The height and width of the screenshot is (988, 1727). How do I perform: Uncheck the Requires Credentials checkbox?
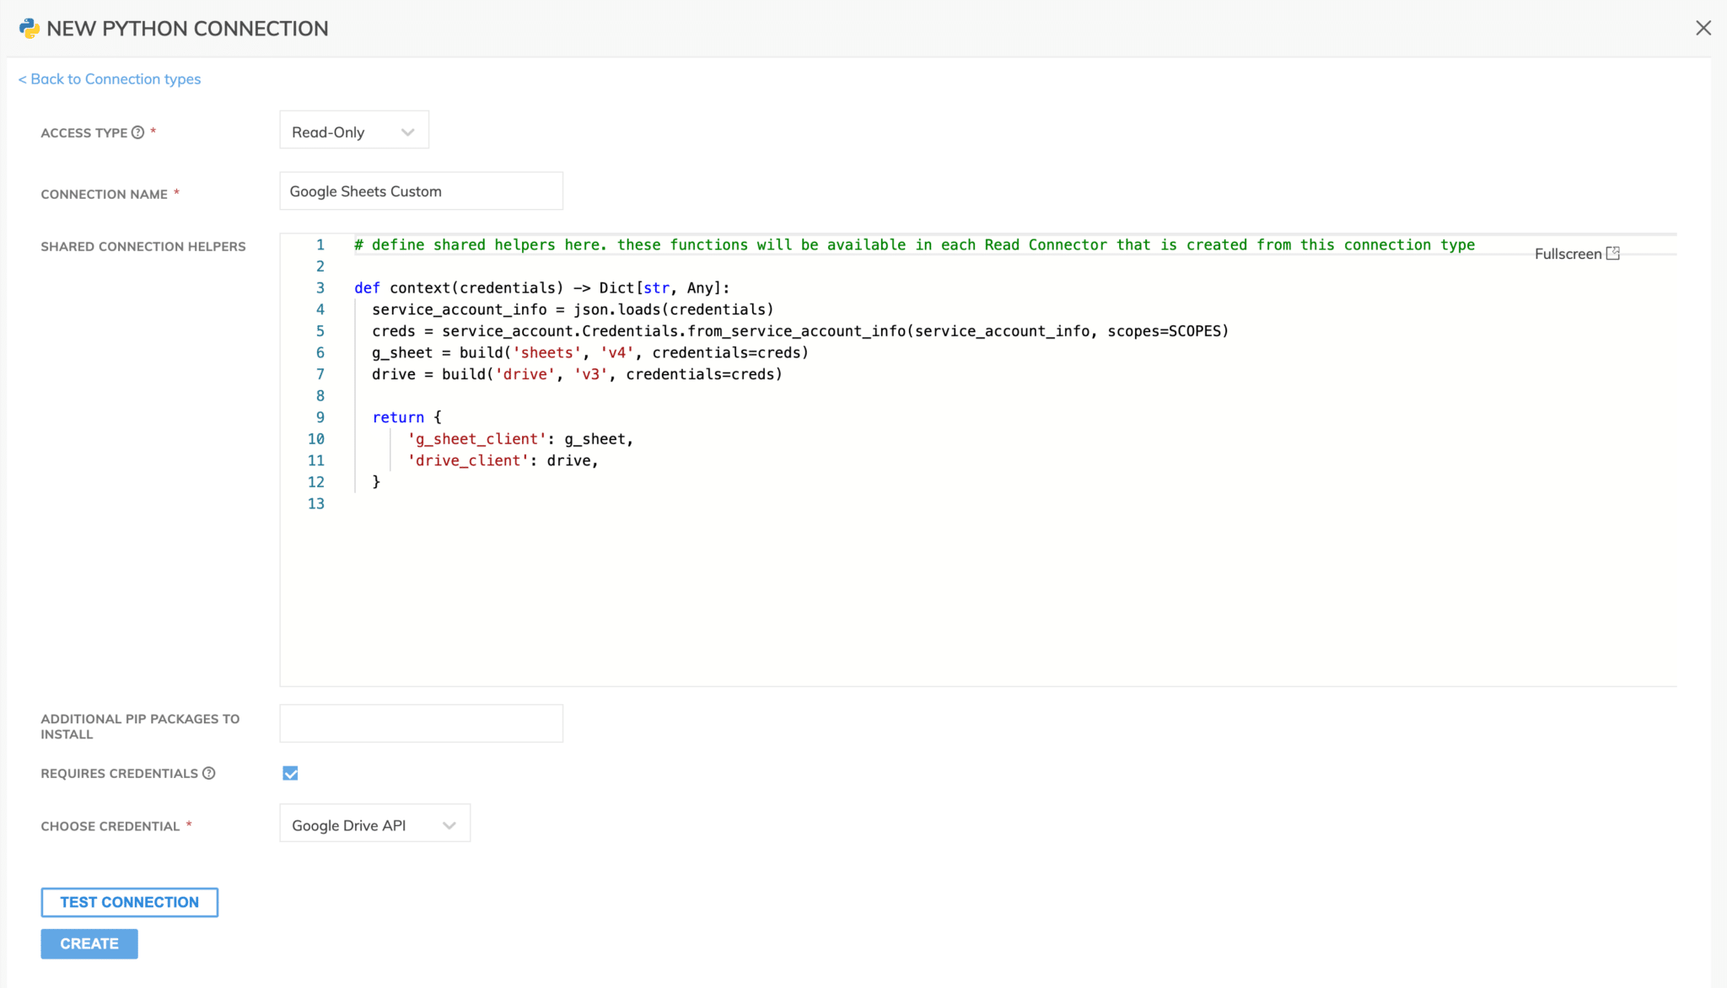pyautogui.click(x=290, y=773)
